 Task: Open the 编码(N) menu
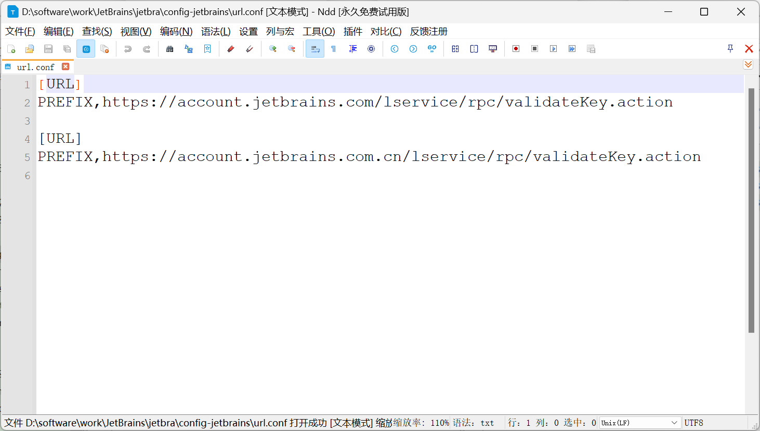176,32
